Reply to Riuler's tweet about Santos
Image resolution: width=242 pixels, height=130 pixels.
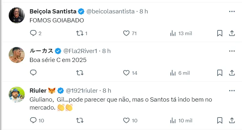(33, 120)
